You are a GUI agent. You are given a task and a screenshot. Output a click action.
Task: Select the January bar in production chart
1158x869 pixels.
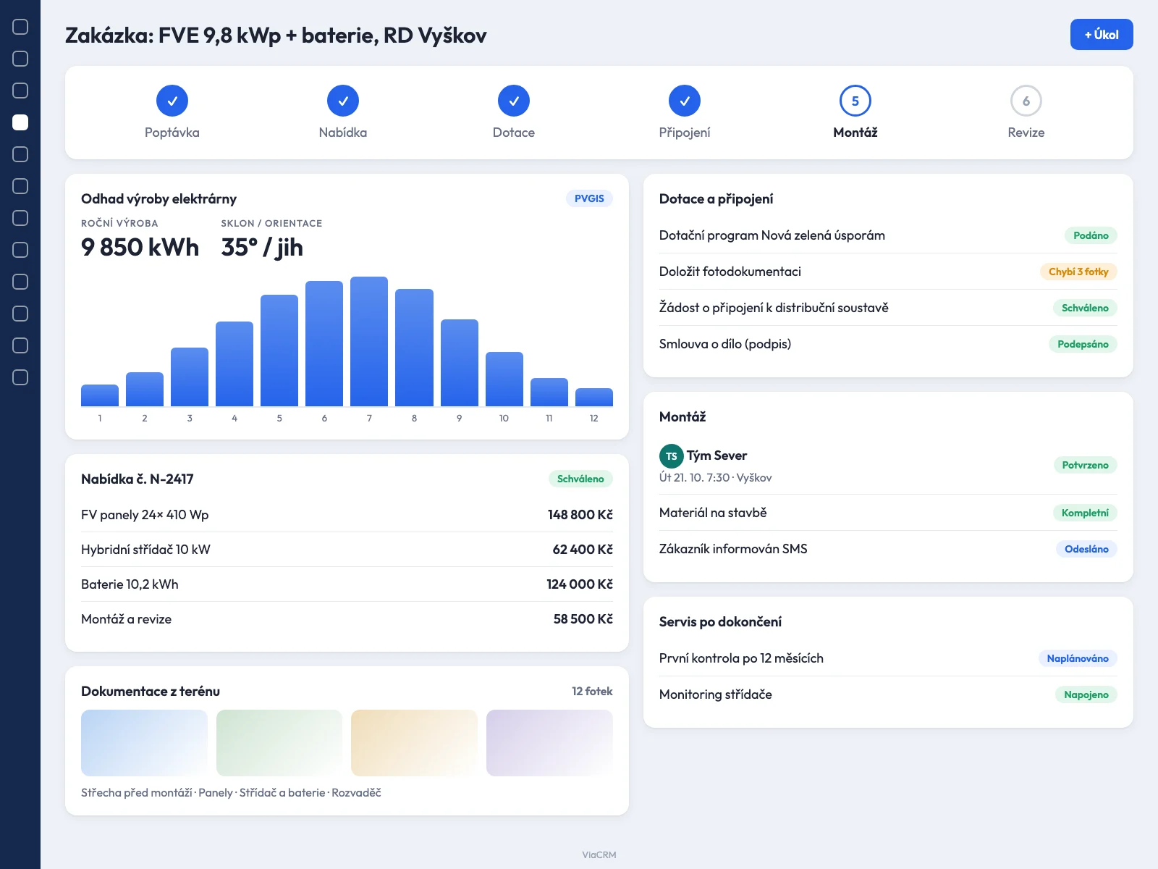click(100, 395)
